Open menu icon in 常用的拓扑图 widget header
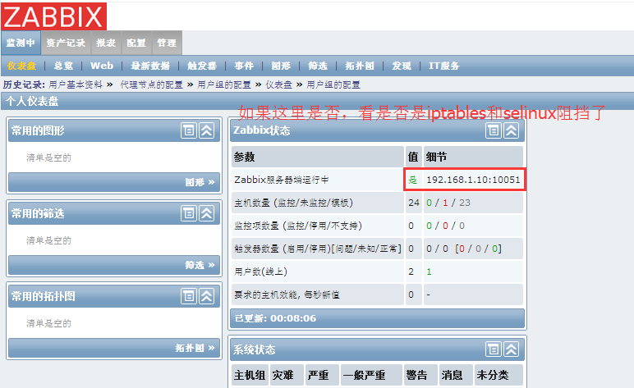634x388 pixels. pos(188,296)
